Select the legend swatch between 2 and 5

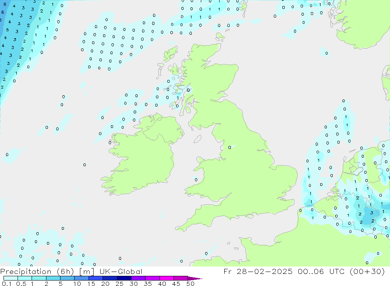tap(53, 278)
